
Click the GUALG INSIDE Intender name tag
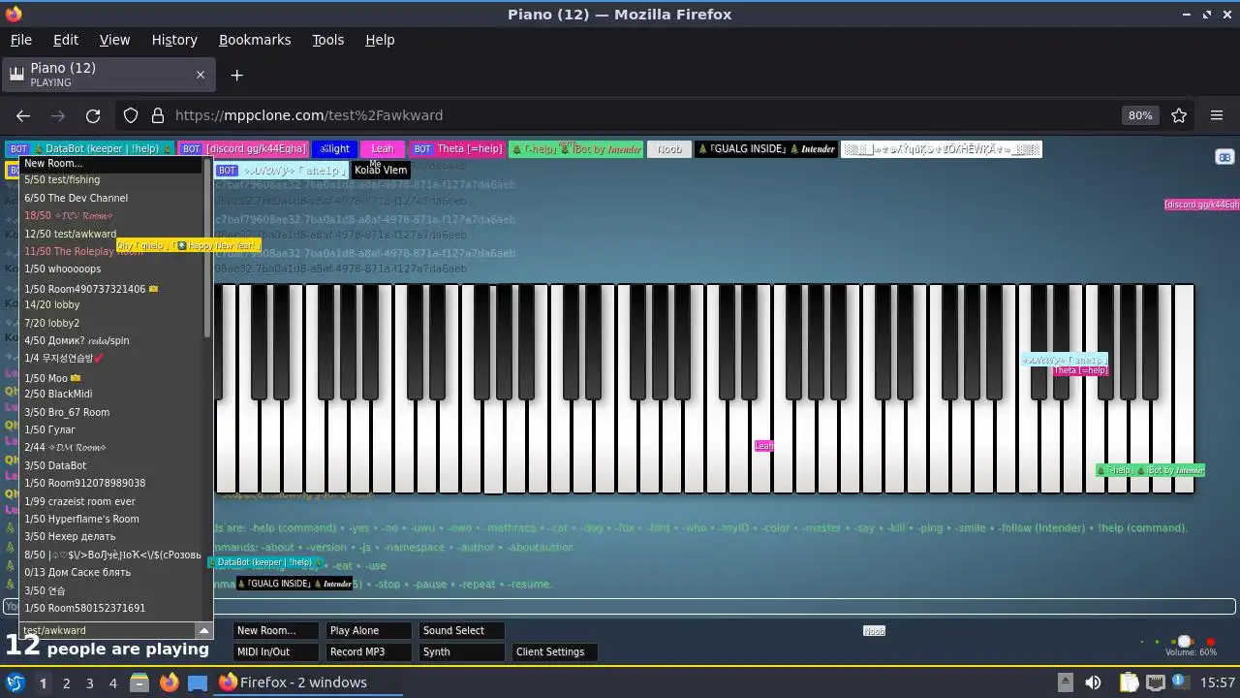tap(766, 148)
